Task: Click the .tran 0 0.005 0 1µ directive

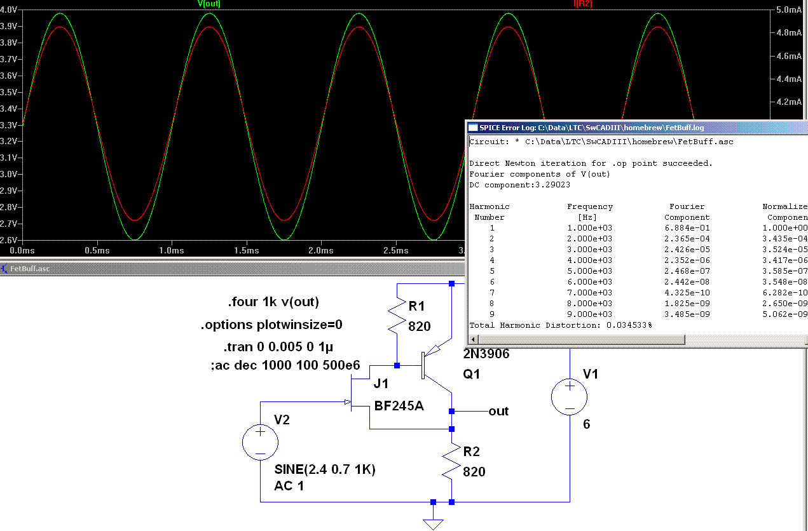Action: [x=278, y=347]
